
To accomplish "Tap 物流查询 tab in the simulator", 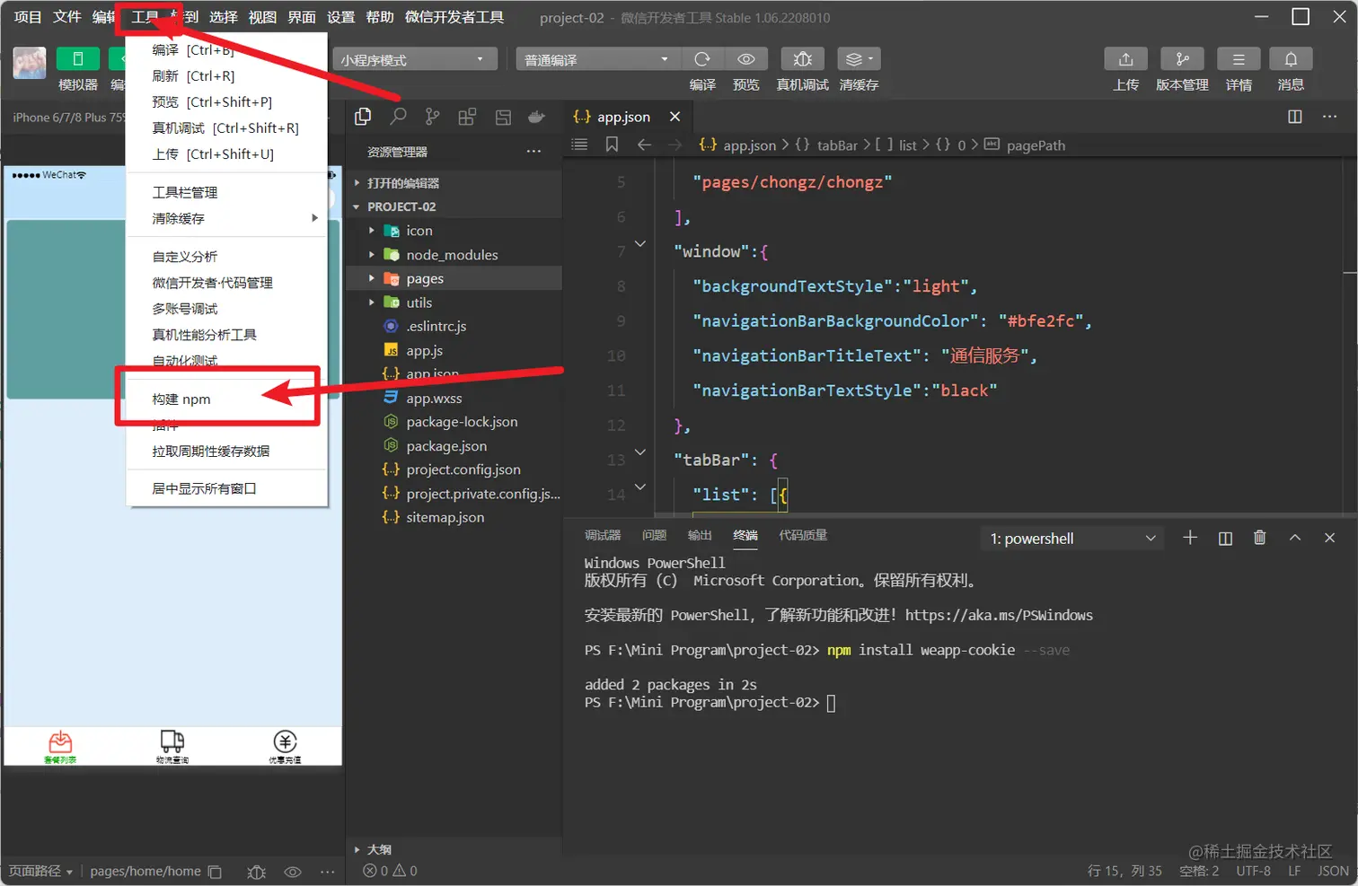I will [x=172, y=747].
